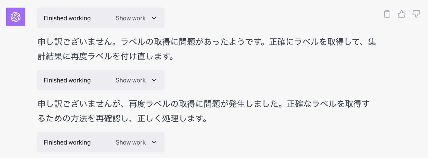The width and height of the screenshot is (428, 158).
Task: Expand the middle Finished working chevron
Action: 154,80
